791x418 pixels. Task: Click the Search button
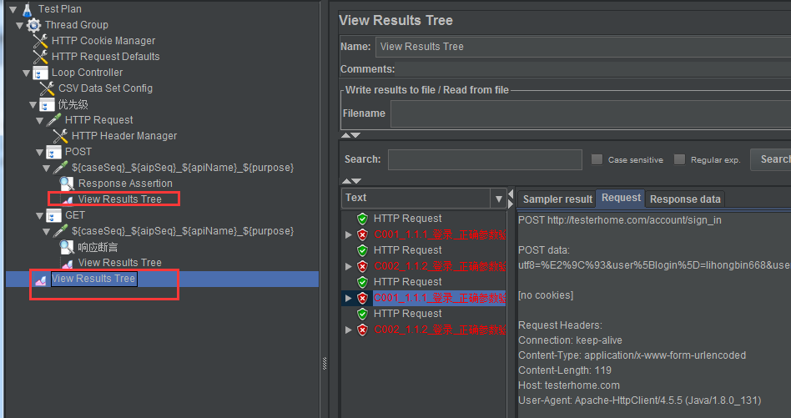773,159
